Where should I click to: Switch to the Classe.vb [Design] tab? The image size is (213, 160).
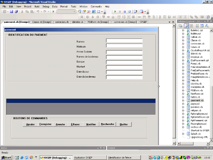[42, 22]
